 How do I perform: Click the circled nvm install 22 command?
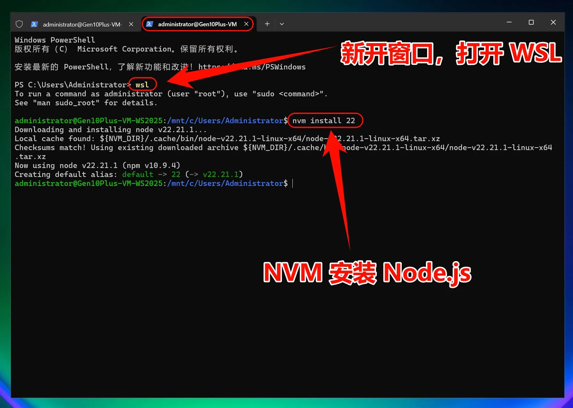(323, 121)
